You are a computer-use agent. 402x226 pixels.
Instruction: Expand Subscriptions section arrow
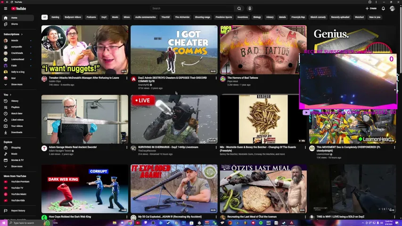(x=22, y=34)
